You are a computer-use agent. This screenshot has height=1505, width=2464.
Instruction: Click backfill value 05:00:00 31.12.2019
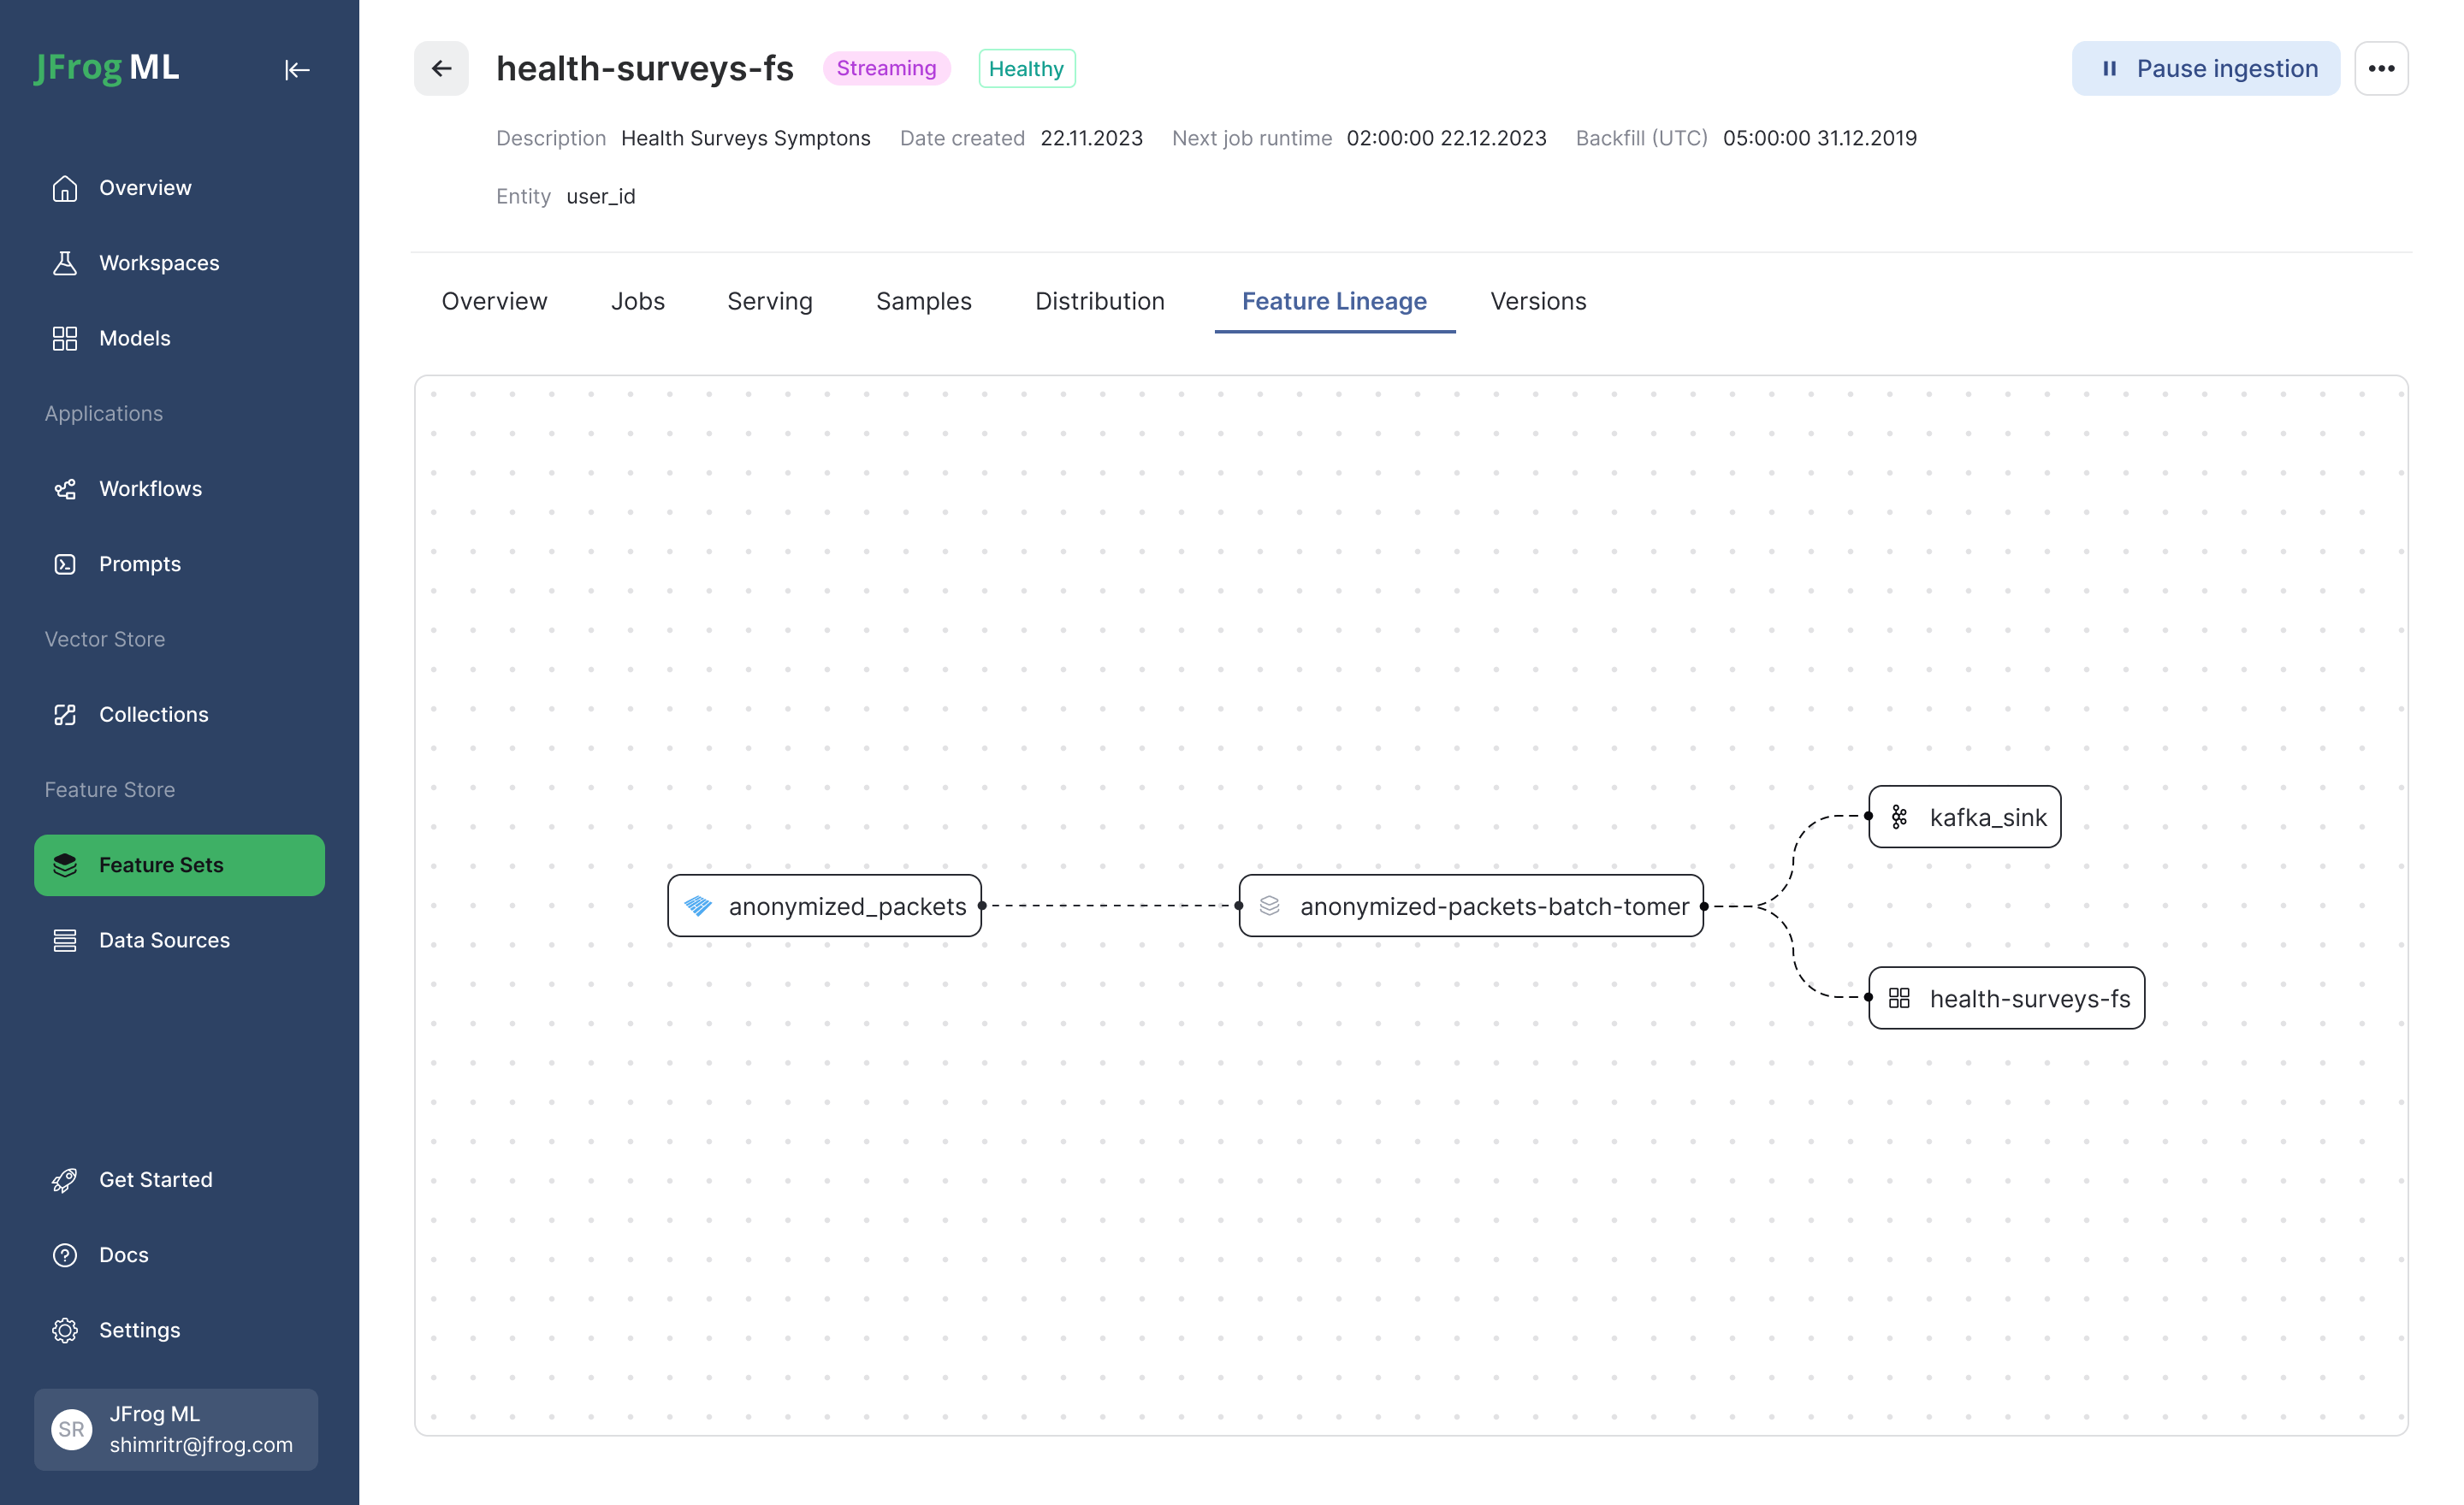pos(1819,138)
